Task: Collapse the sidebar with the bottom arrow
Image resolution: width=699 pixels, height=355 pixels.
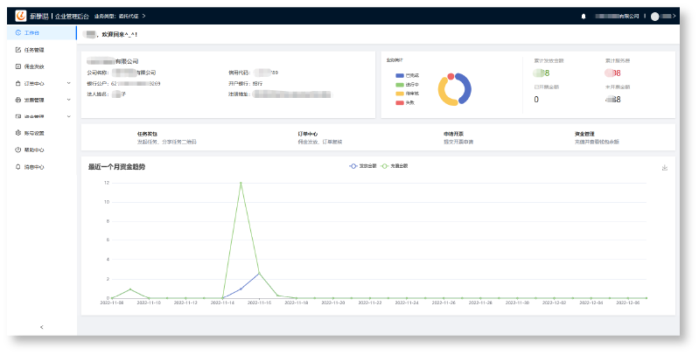Action: 41,327
